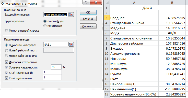The width and height of the screenshot is (188, 98).
Task: Click cell labeled Интервал
Action: (134, 59)
